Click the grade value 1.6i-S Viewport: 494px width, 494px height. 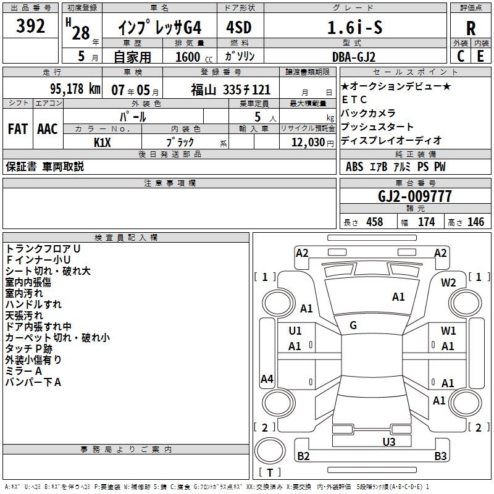pyautogui.click(x=355, y=27)
